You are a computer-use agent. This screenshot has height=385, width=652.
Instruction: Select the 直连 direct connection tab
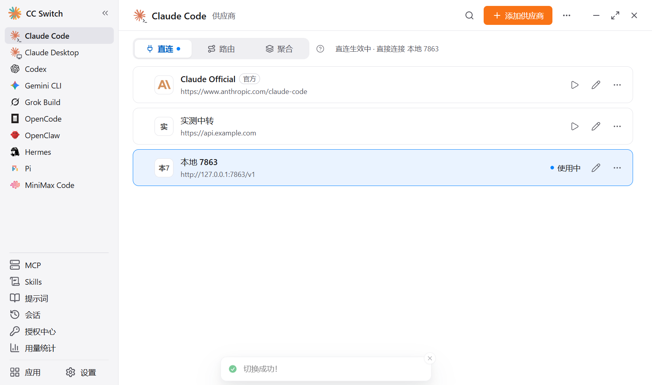[x=163, y=49]
